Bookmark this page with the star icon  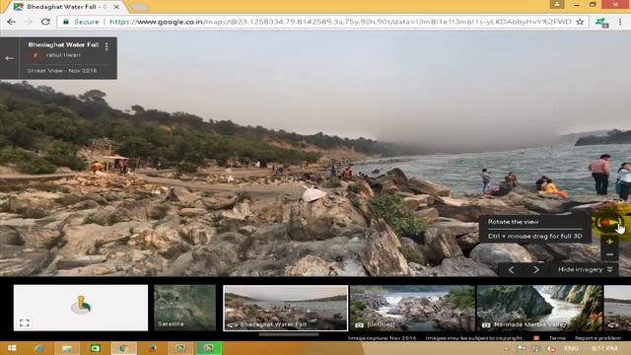click(580, 22)
